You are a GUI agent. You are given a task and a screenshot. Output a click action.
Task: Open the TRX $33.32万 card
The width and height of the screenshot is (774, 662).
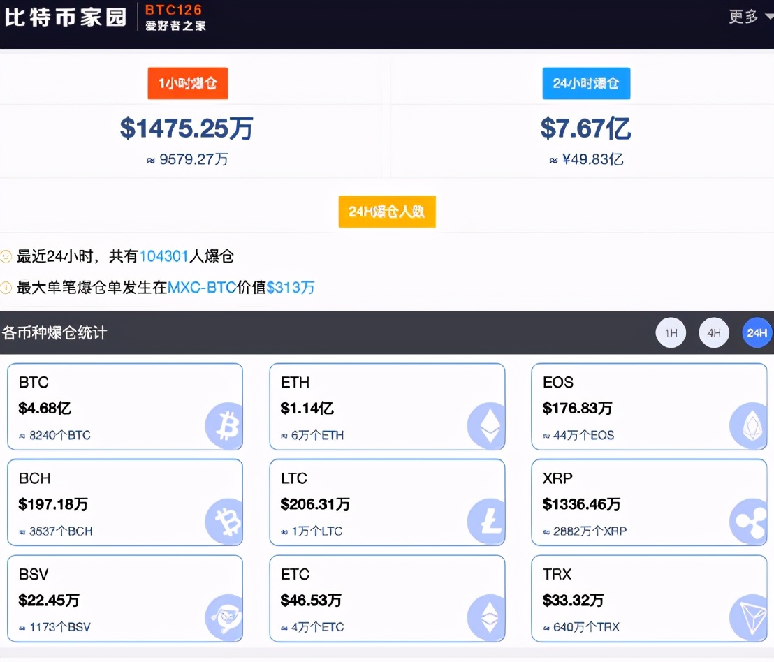pyautogui.click(x=649, y=599)
